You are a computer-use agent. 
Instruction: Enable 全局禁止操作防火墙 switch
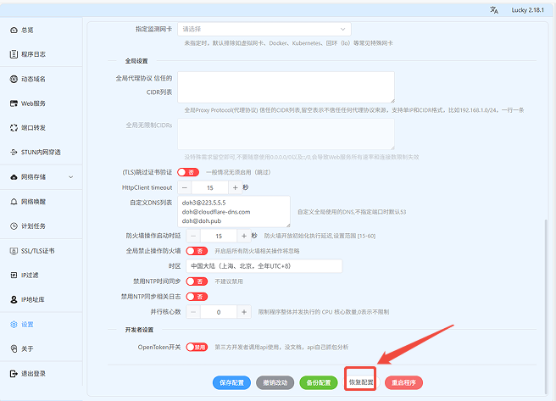(x=196, y=251)
